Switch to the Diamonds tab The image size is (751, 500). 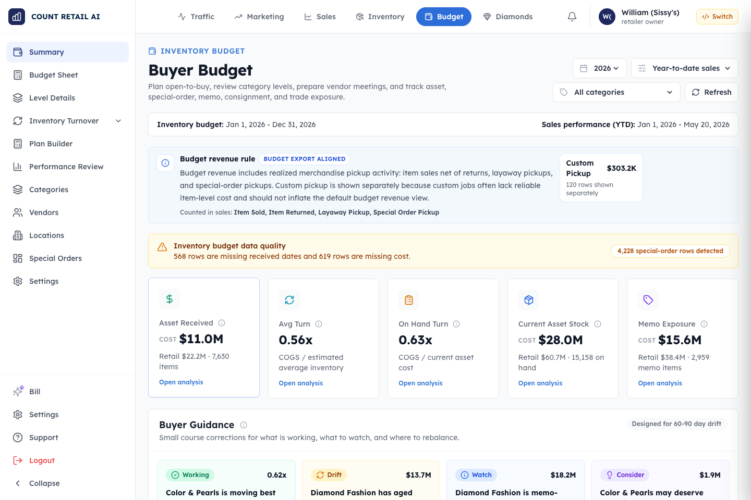pyautogui.click(x=508, y=17)
